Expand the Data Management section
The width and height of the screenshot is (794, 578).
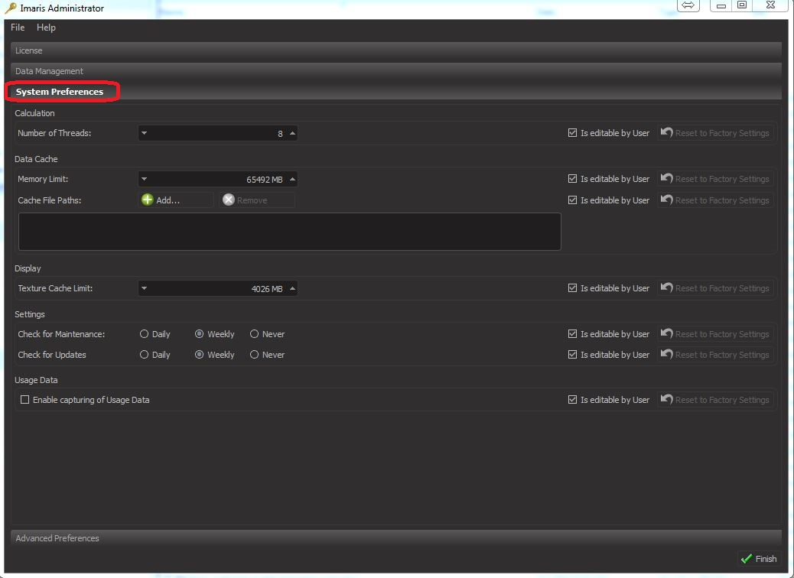click(49, 71)
